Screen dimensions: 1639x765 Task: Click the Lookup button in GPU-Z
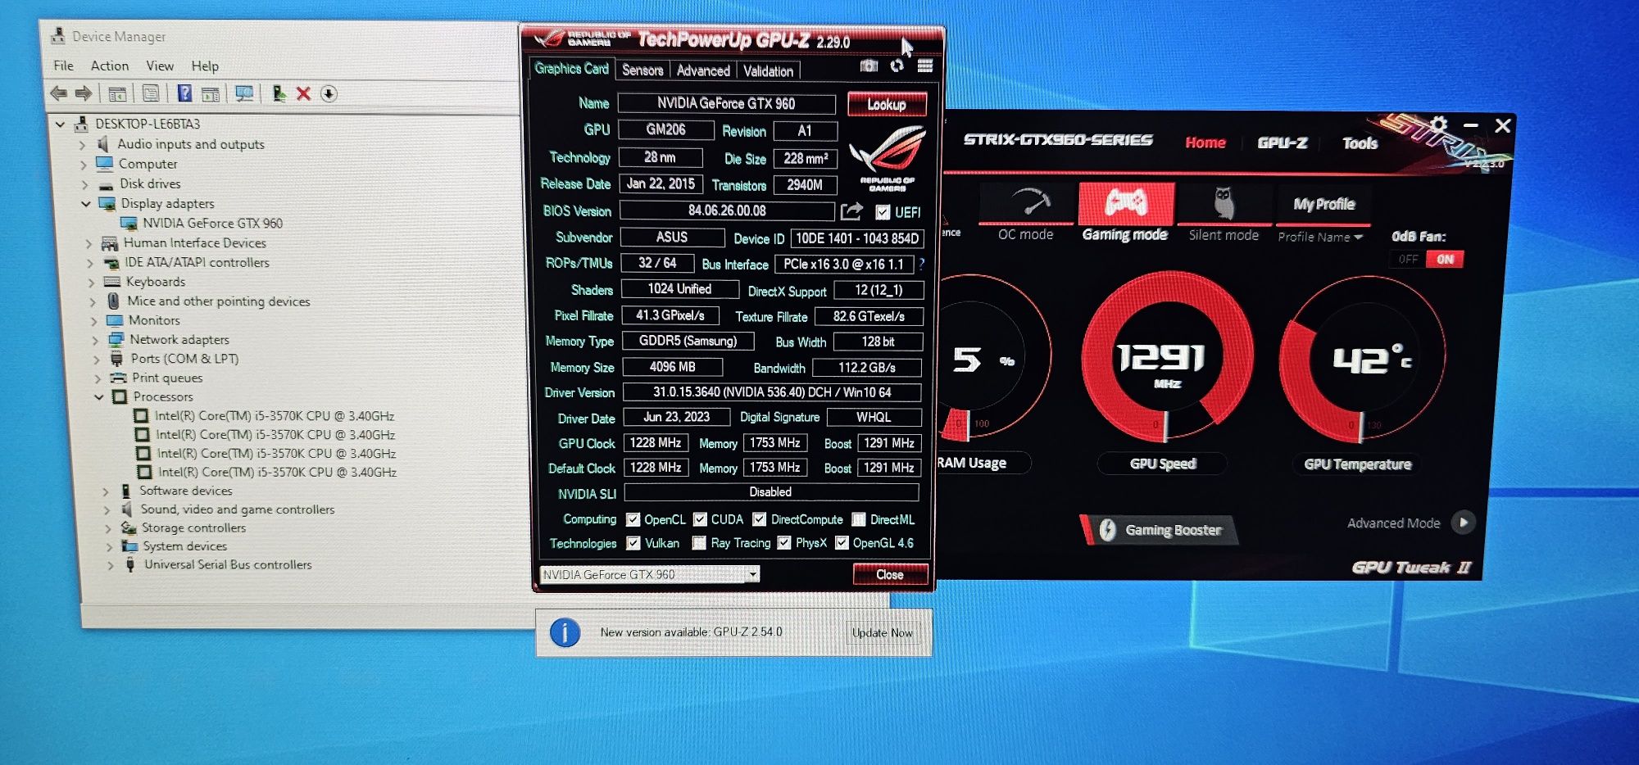pyautogui.click(x=887, y=104)
